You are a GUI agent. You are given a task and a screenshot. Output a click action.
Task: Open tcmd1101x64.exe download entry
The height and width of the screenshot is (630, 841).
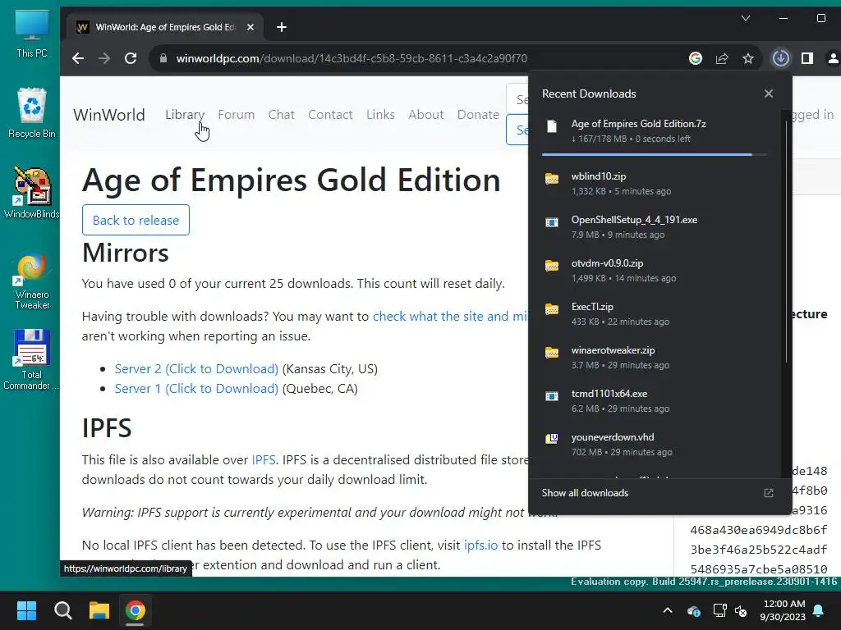655,400
